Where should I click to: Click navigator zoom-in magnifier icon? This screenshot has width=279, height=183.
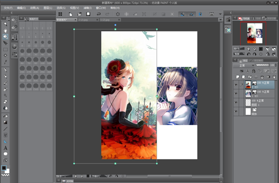tap(254, 49)
